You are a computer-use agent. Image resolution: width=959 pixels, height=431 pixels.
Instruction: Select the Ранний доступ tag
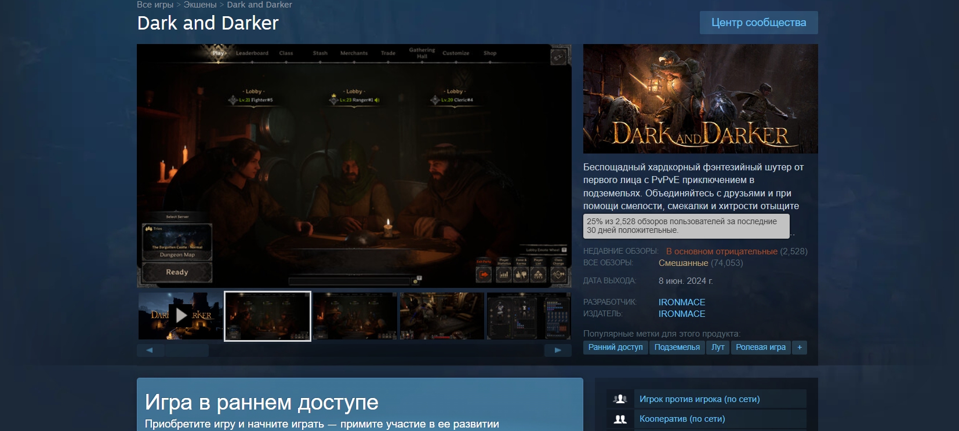[615, 348]
